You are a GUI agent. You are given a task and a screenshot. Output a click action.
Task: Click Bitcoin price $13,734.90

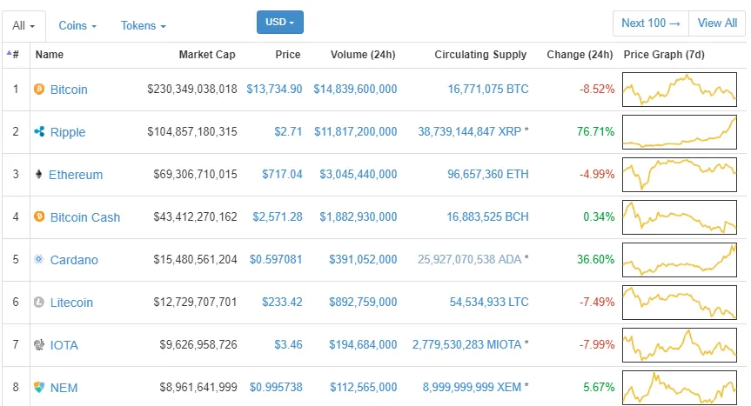pyautogui.click(x=274, y=89)
